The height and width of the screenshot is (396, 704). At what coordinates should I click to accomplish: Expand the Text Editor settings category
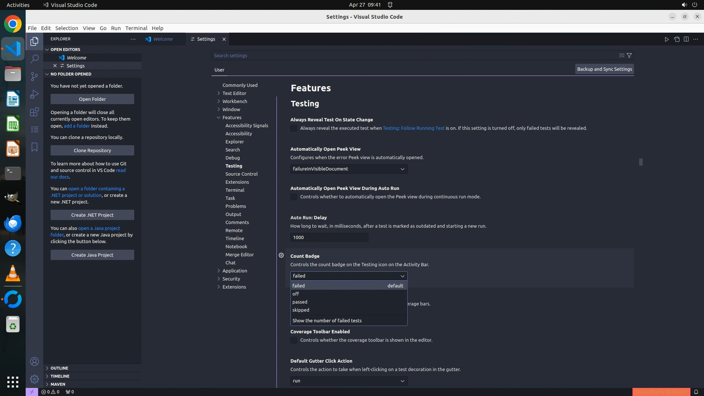pyautogui.click(x=234, y=93)
